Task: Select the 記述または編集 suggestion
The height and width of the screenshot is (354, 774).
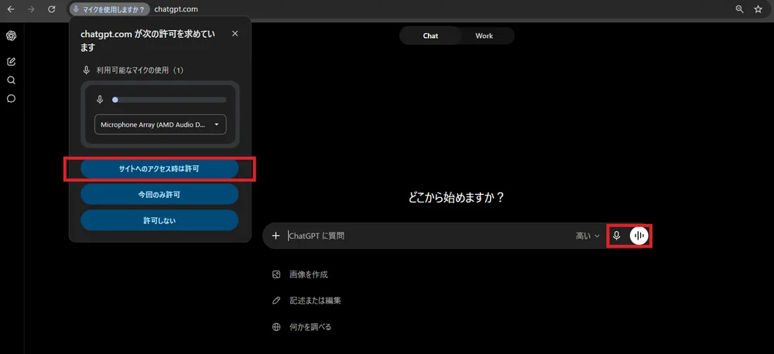Action: point(307,300)
